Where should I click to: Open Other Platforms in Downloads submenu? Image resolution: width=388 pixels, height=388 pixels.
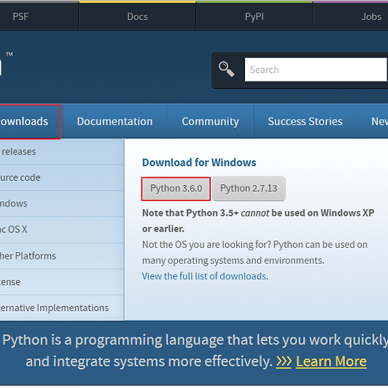click(28, 256)
